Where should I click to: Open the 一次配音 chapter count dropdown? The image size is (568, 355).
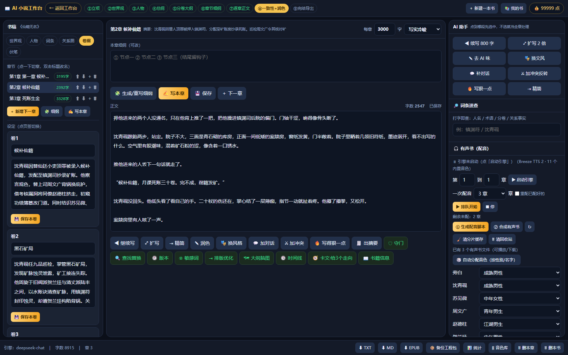490,193
